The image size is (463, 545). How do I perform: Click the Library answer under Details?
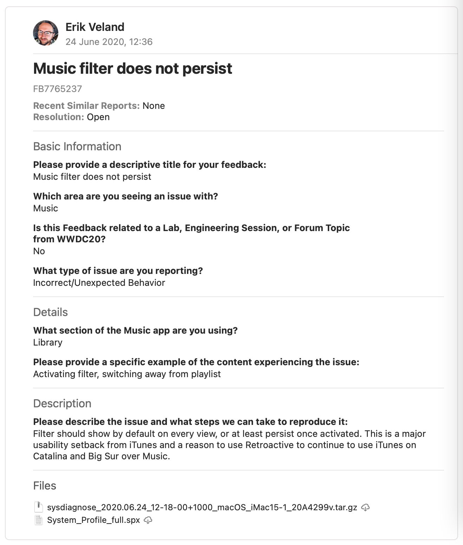point(48,342)
